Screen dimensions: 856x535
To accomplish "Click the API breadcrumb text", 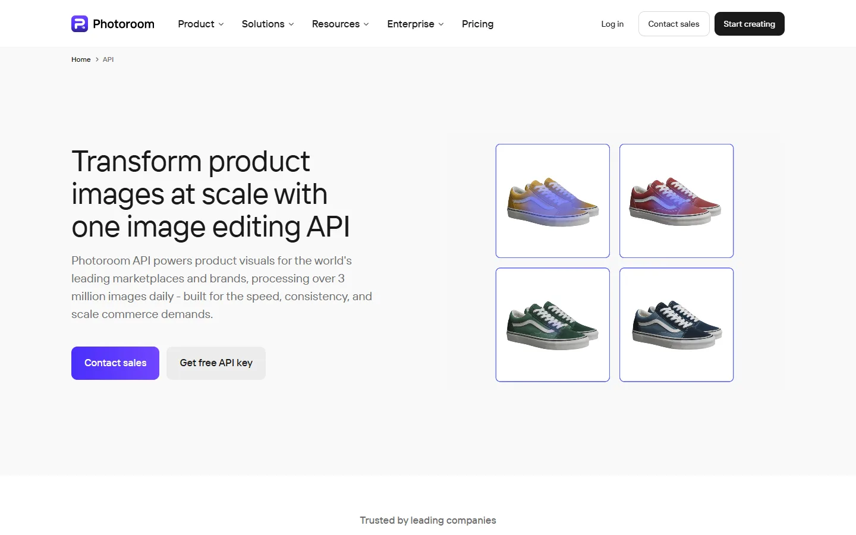I will (108, 59).
